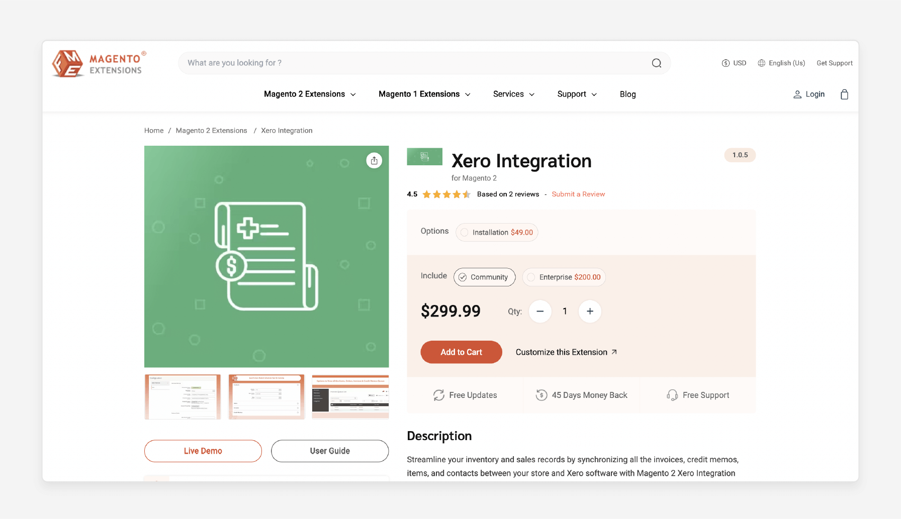Click the 45 Days Money Back label
901x519 pixels.
click(590, 395)
